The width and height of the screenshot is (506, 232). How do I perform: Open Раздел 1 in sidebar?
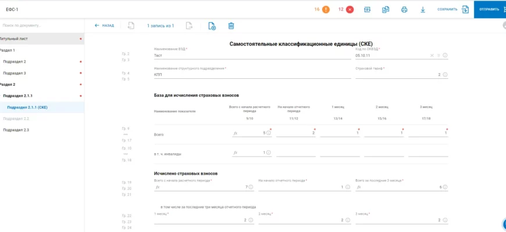point(42,50)
